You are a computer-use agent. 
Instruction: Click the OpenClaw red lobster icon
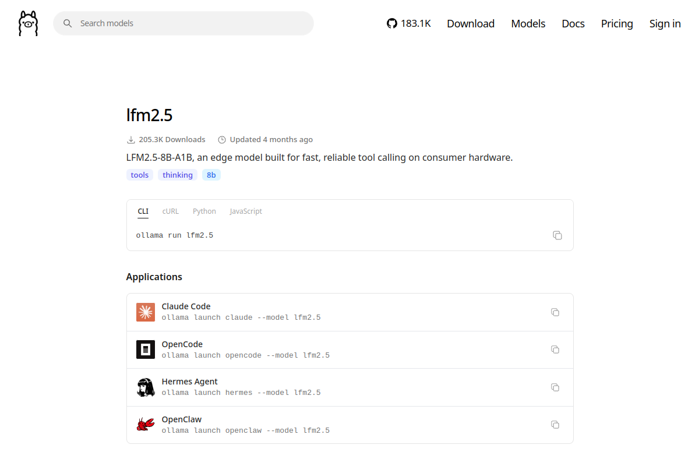tap(146, 425)
